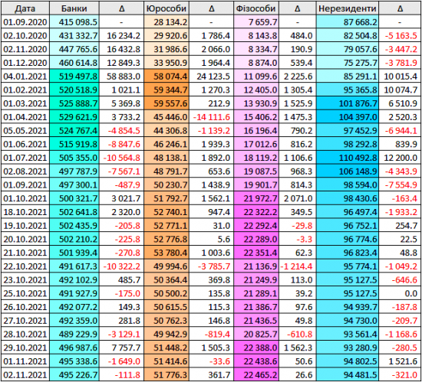Select the Нерезиденти column header
Image resolution: width=422 pixels, height=382 pixels.
[x=348, y=8]
